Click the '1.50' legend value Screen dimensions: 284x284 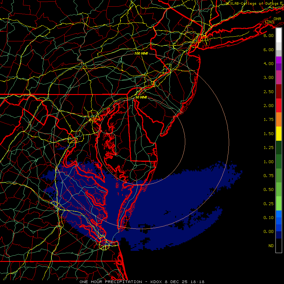269,134
